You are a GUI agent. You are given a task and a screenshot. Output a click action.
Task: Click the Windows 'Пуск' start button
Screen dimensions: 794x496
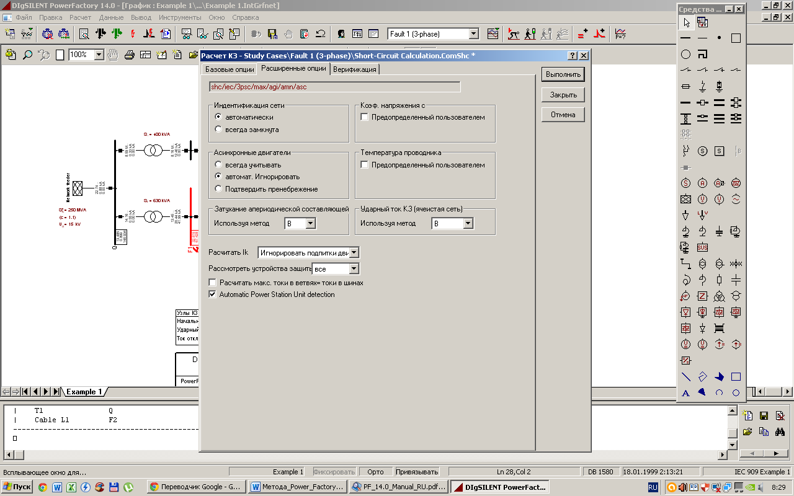coord(17,487)
